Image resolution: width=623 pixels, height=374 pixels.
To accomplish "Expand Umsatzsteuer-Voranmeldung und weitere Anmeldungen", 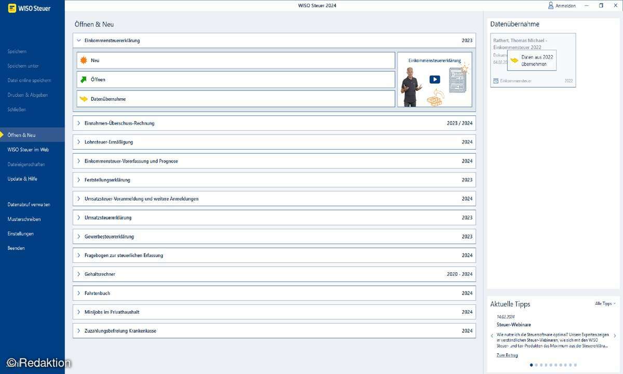I will tap(79, 198).
